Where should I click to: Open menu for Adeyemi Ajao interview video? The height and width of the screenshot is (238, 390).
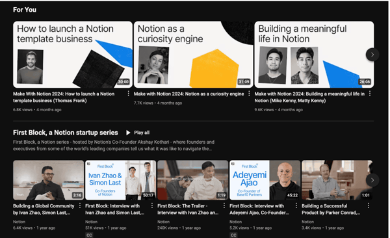(x=296, y=205)
